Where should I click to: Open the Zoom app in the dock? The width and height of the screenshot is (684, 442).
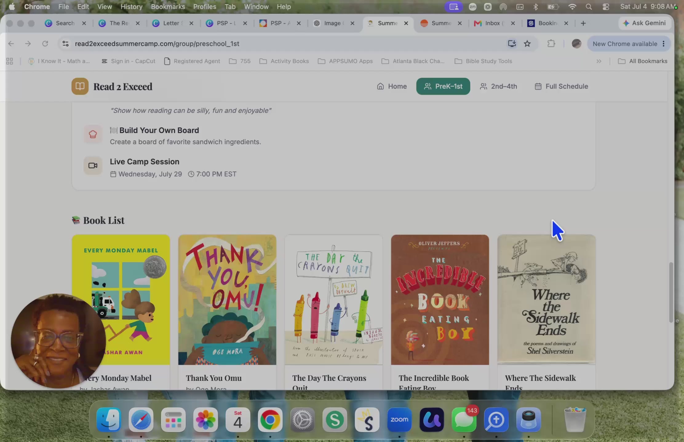[x=399, y=419]
